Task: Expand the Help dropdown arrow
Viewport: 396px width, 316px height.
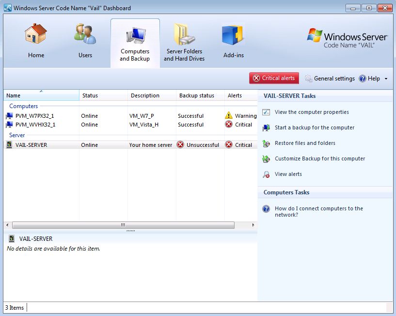Action: tap(386, 79)
